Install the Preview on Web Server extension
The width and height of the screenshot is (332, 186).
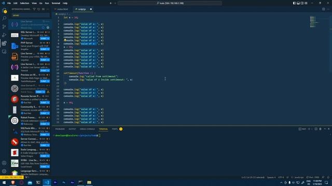pos(44,81)
